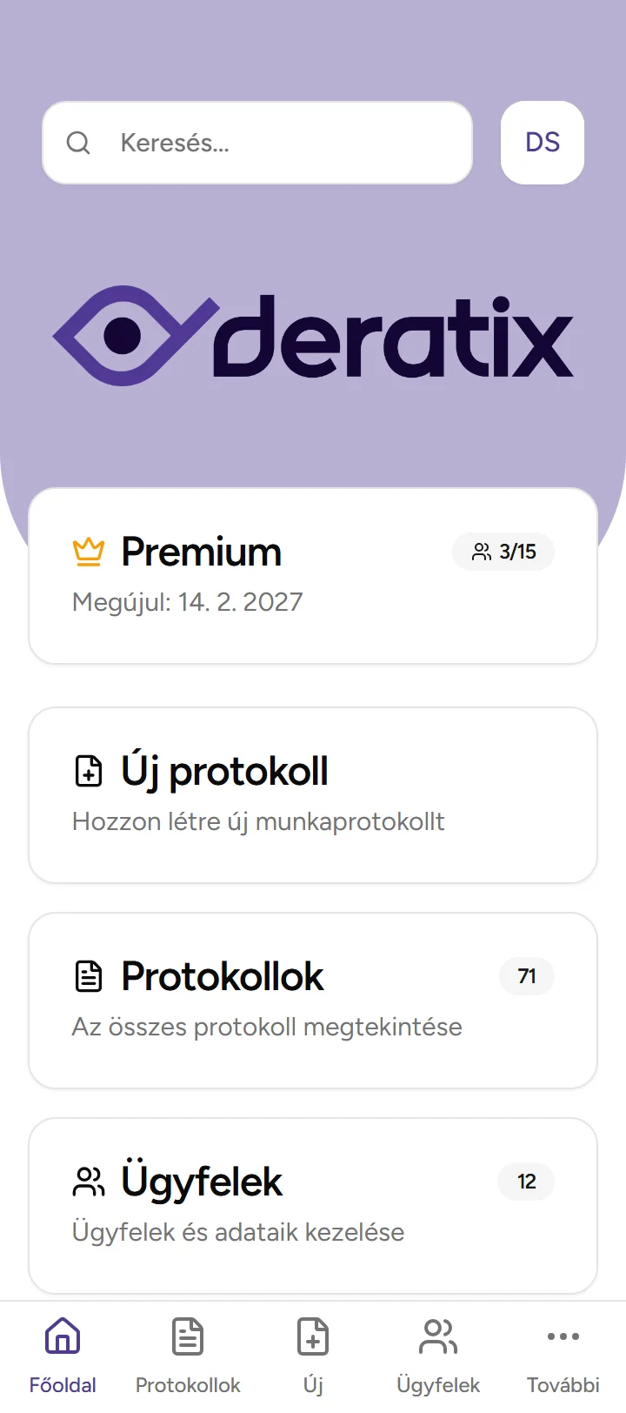
Task: Tap the DS profile avatar
Action: pos(542,143)
